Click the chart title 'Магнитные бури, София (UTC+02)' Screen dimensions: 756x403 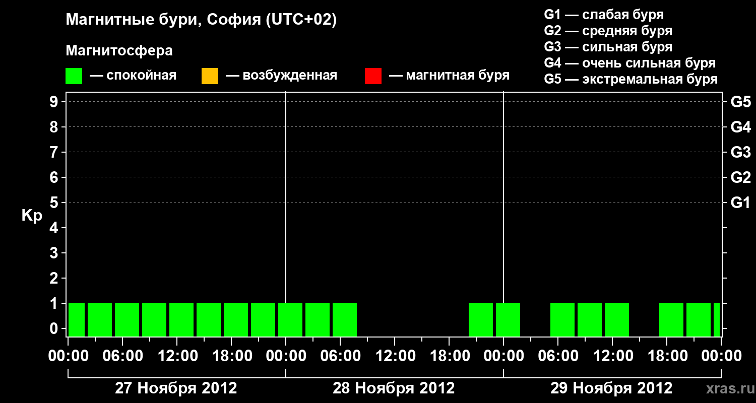click(x=201, y=20)
